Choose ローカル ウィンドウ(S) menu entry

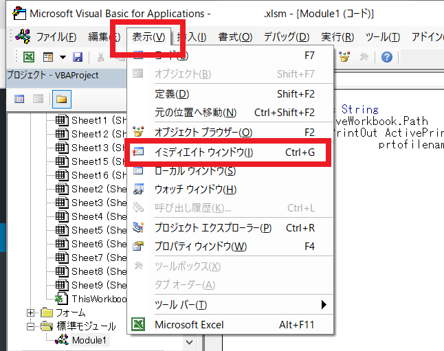click(x=230, y=170)
